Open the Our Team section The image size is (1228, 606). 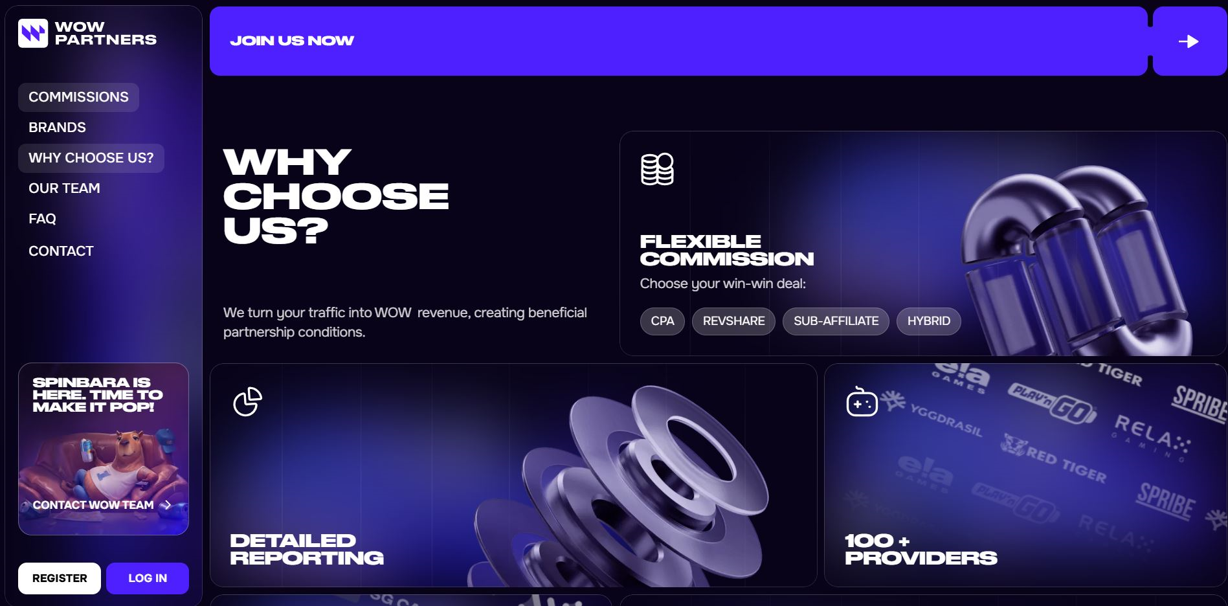coord(64,188)
